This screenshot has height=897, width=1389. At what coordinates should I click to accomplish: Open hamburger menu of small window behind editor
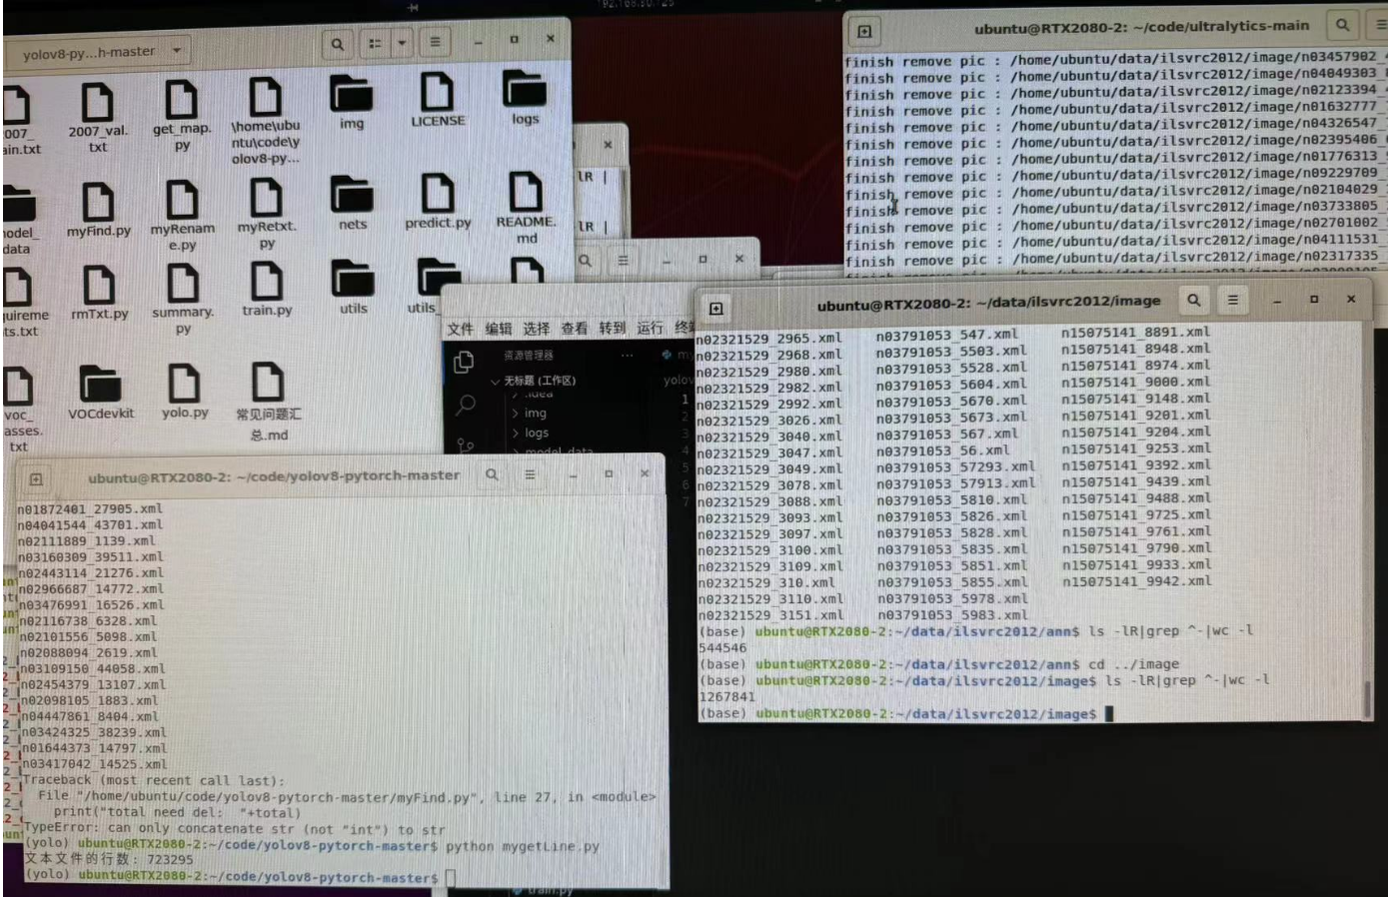(x=623, y=261)
